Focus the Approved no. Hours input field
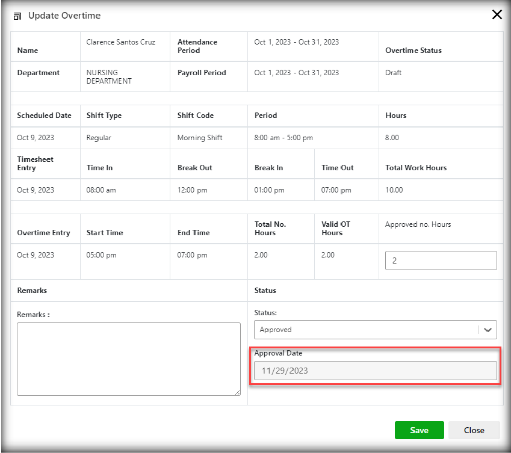511x453 pixels. tap(441, 260)
